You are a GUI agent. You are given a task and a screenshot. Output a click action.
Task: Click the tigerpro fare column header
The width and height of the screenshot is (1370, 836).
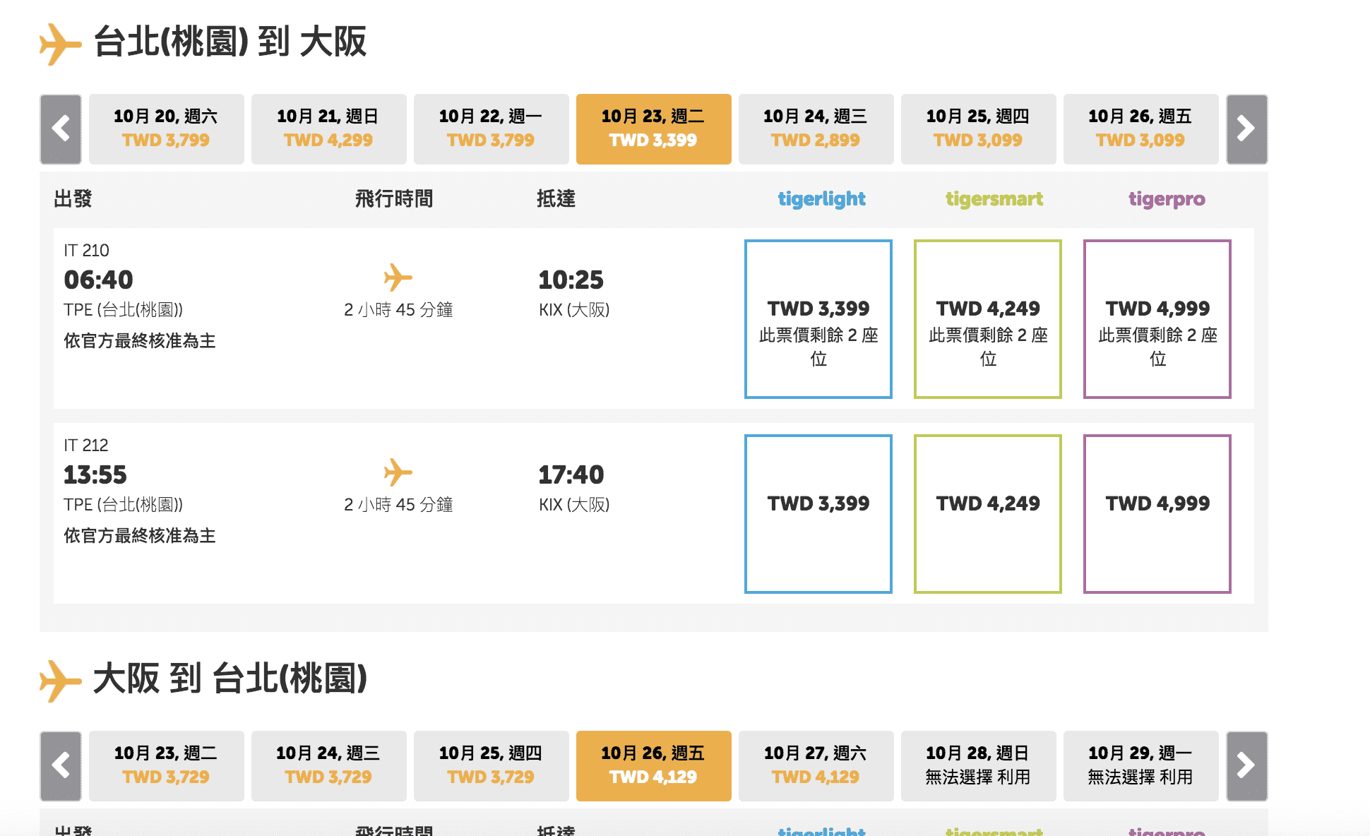coord(1167,200)
